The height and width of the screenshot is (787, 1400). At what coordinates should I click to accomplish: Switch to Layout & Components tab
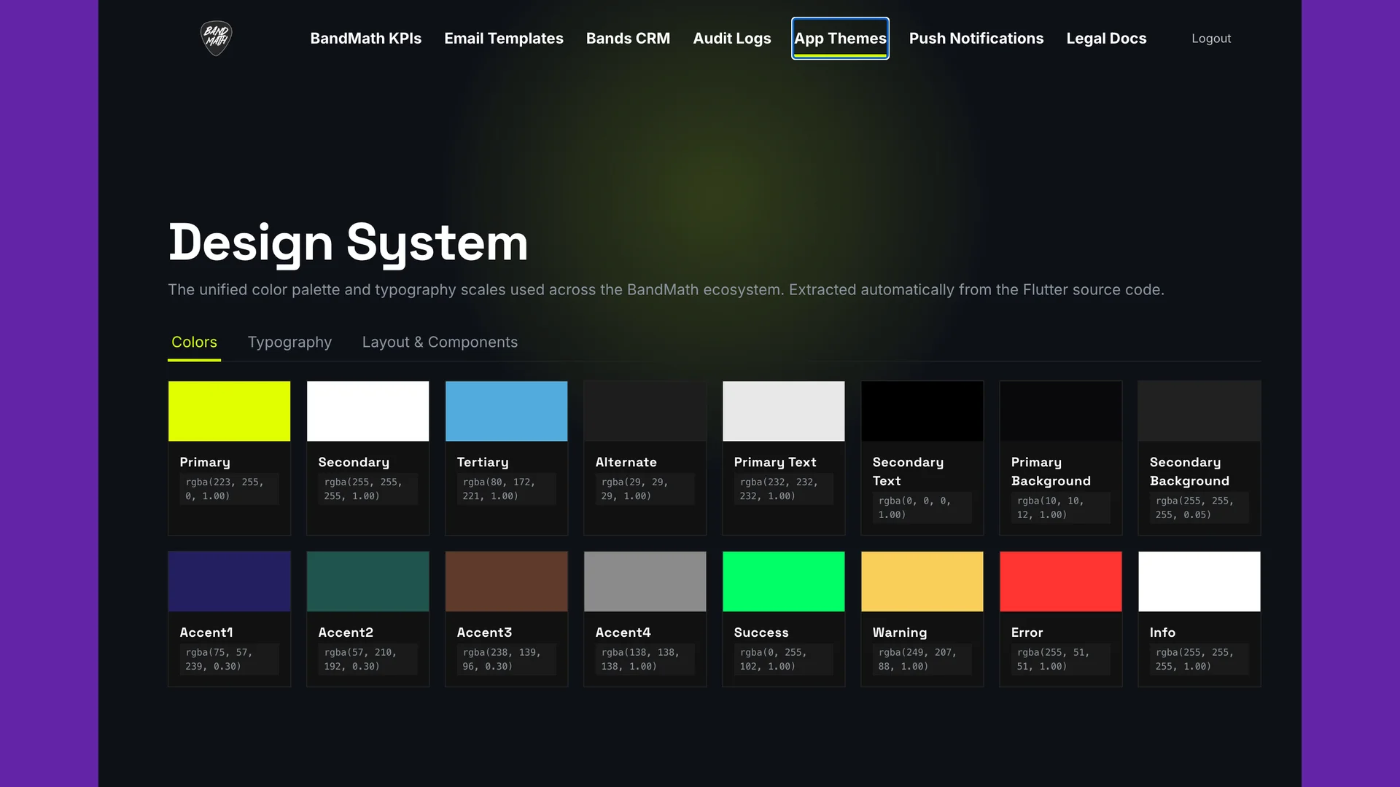click(440, 342)
